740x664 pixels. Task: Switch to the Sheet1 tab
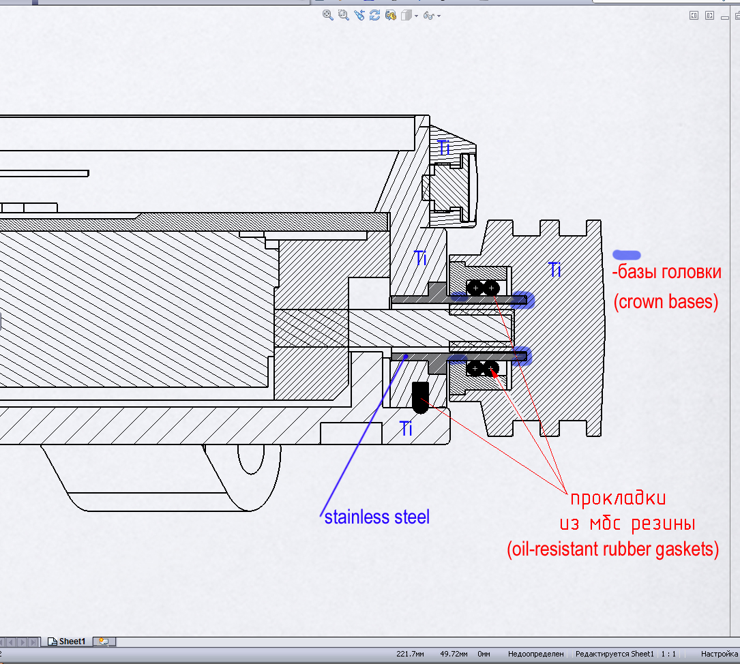tap(67, 642)
